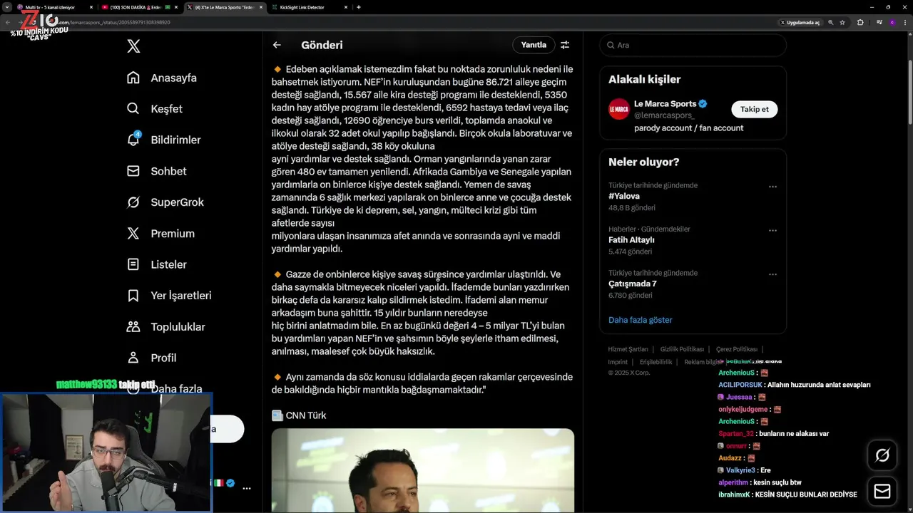Click the Bildirimler bell icon with badge
Screen dimensions: 913x513
pyautogui.click(x=133, y=140)
